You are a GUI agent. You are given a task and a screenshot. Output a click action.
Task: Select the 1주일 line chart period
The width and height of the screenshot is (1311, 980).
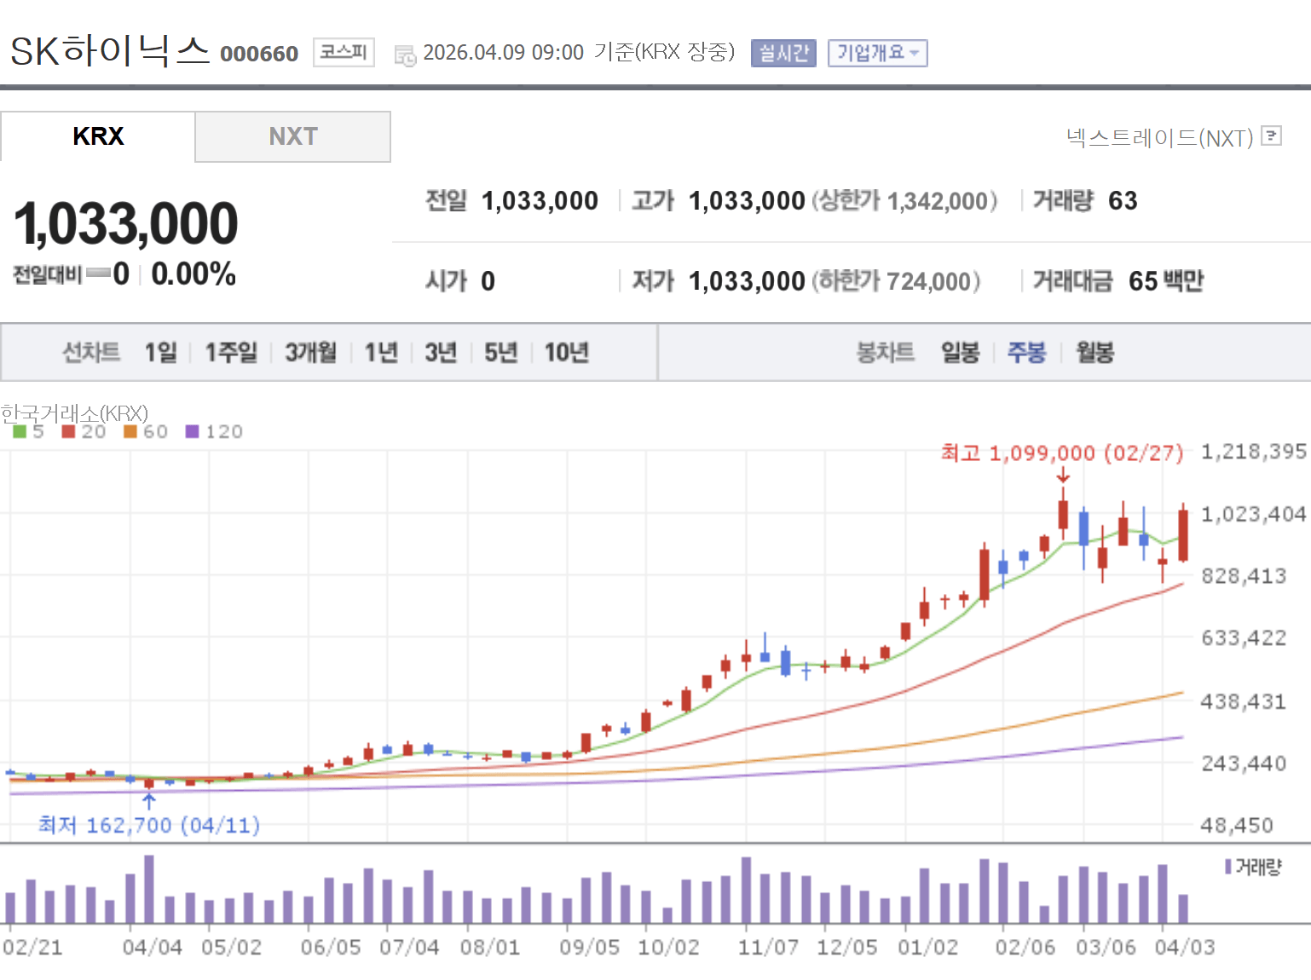click(x=231, y=352)
